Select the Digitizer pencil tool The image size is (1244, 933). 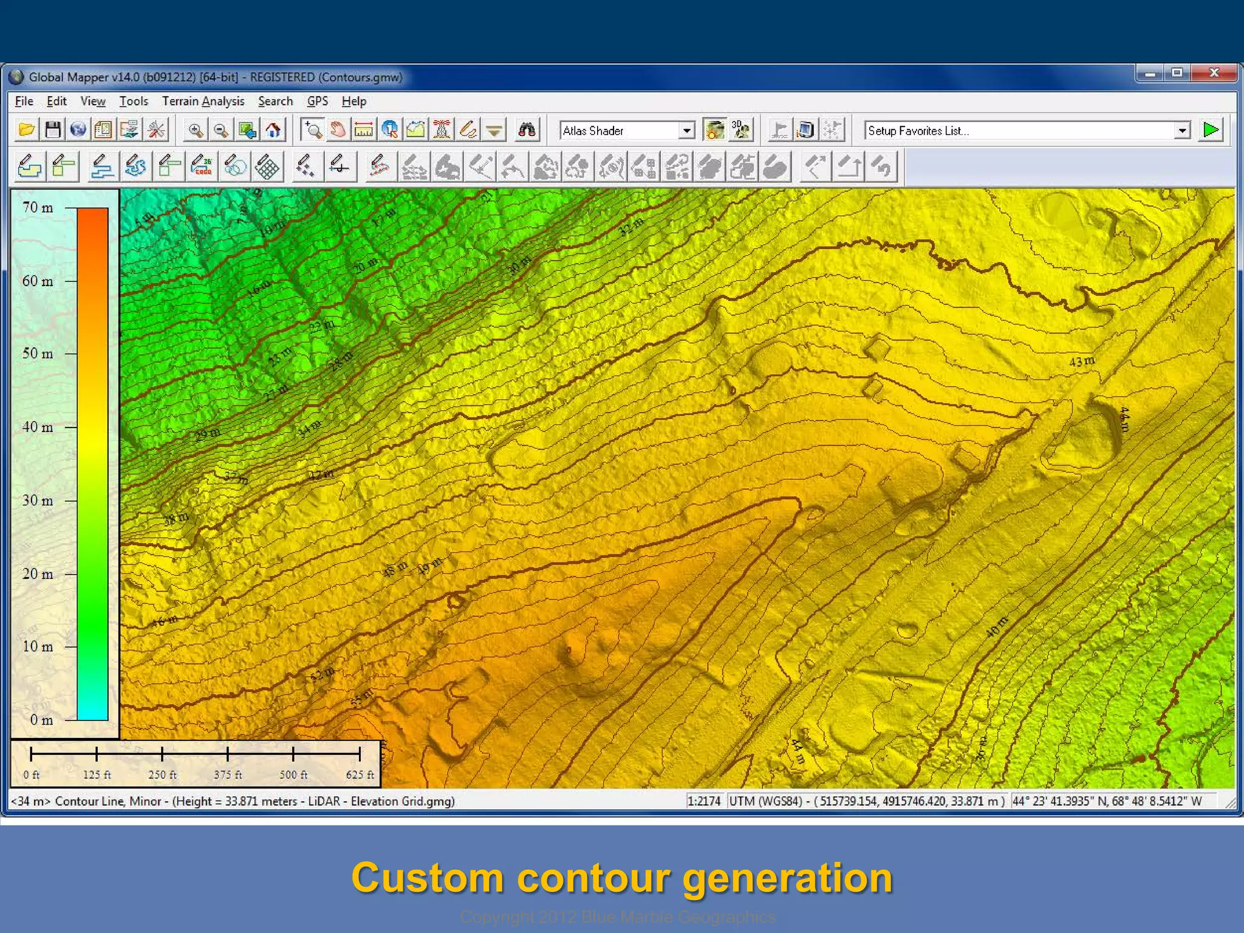468,130
